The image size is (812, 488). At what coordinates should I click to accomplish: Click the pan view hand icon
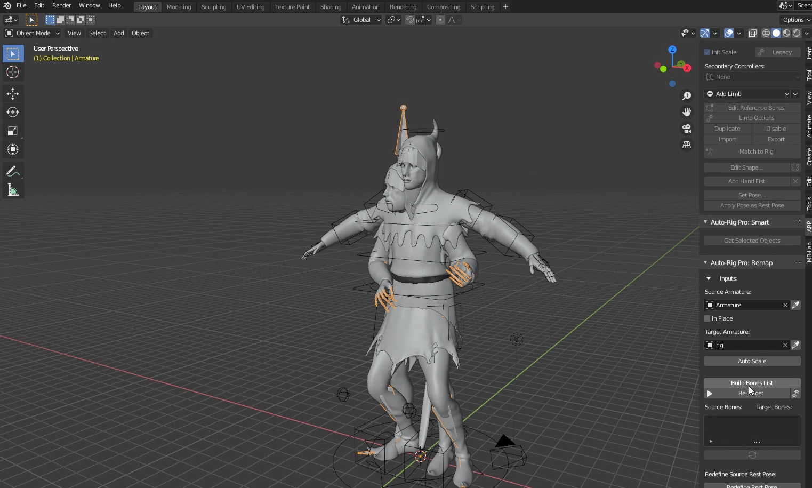[x=687, y=112]
